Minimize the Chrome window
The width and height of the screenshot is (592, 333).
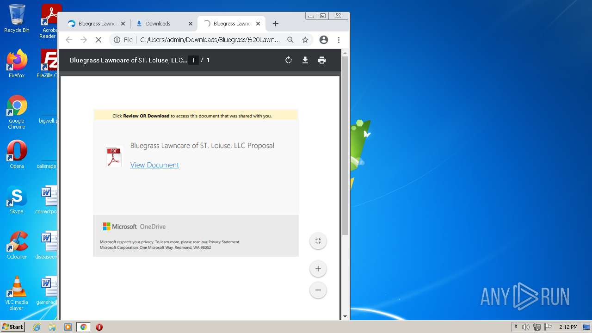pos(311,16)
